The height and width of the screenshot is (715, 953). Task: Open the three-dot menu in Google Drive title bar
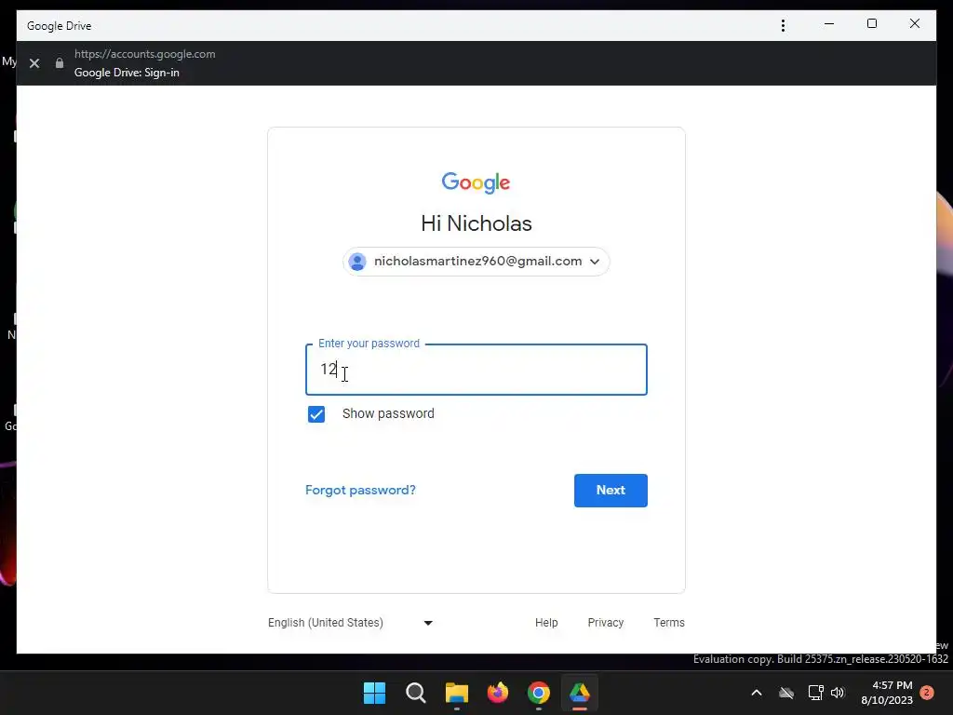783,25
